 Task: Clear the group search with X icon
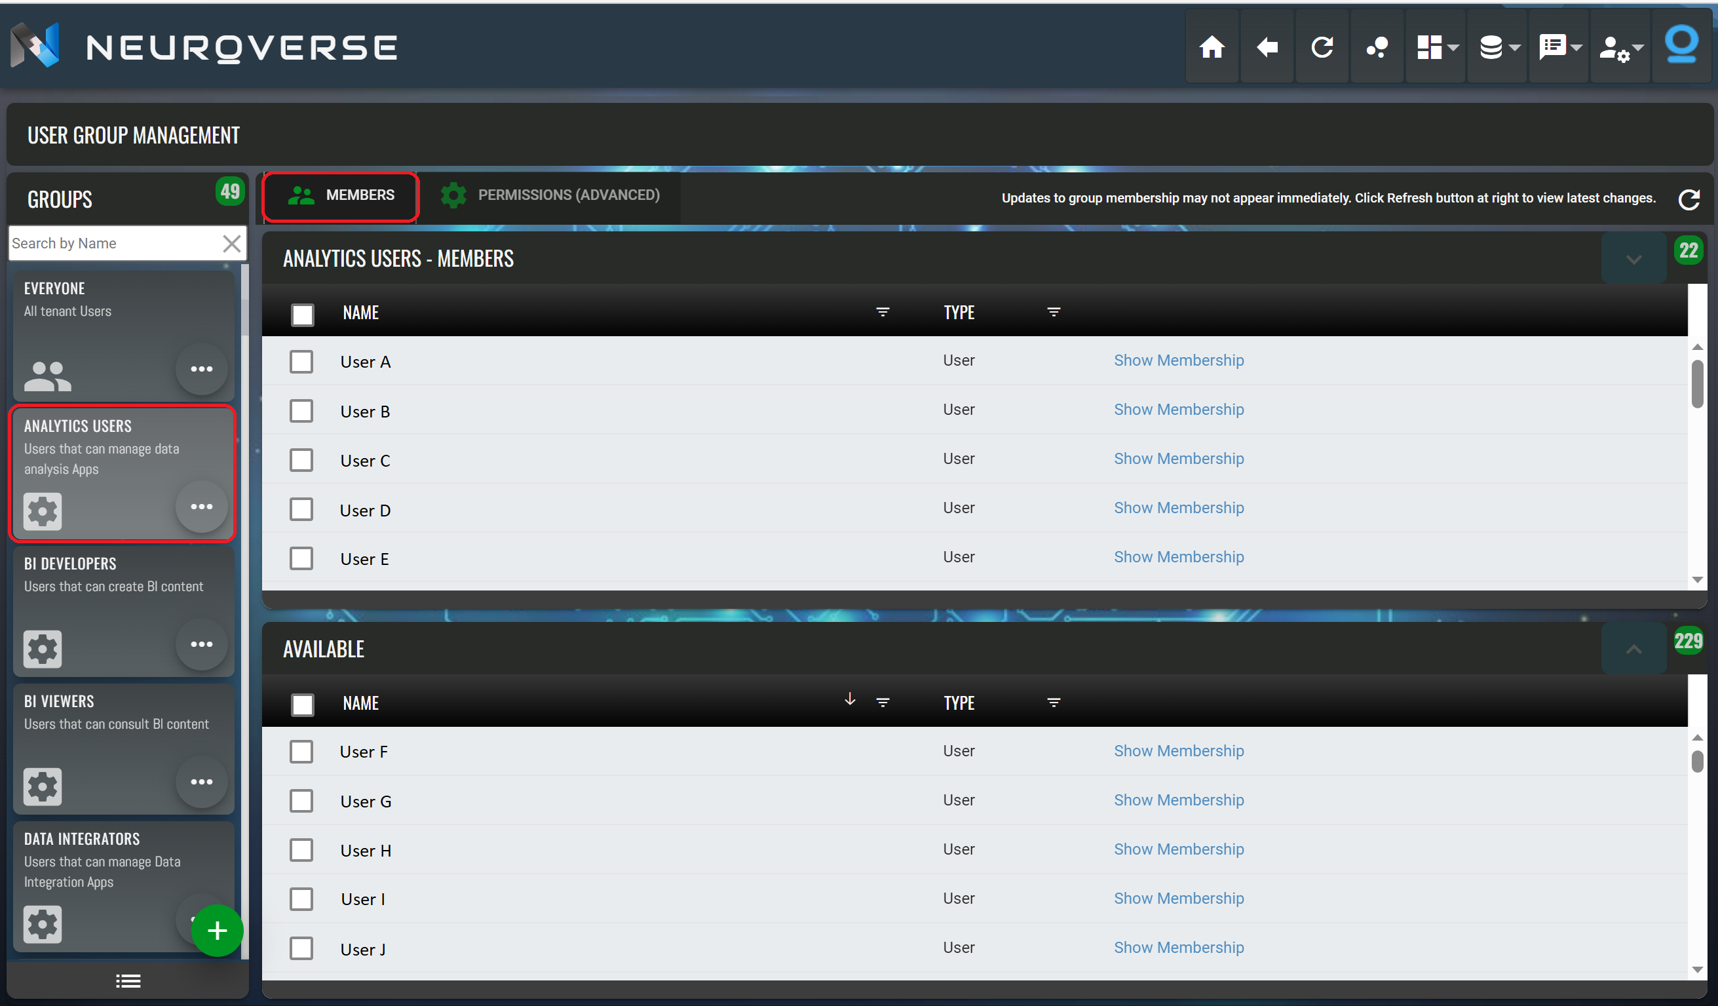(232, 244)
